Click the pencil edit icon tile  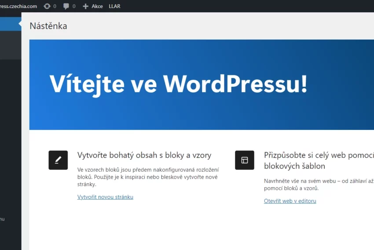[x=58, y=160]
